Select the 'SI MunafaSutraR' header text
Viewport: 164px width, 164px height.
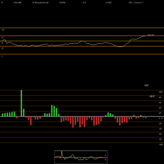tap(40, 3)
